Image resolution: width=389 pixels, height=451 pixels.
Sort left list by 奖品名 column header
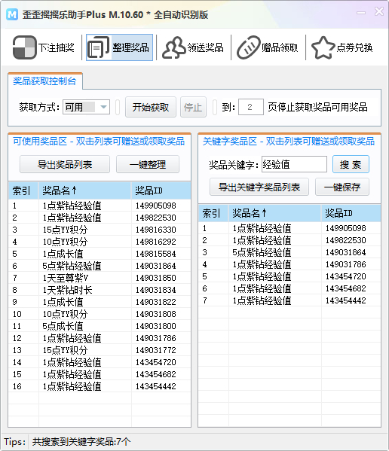pos(85,190)
